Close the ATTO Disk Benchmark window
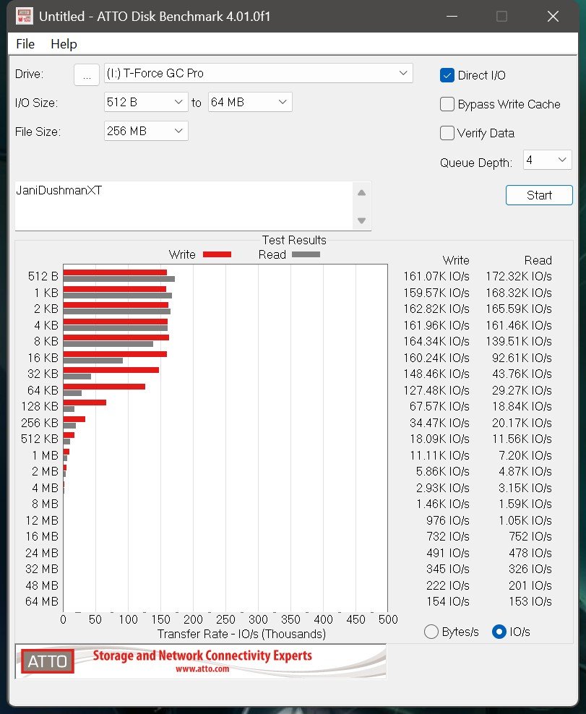This screenshot has height=714, width=586. [553, 17]
